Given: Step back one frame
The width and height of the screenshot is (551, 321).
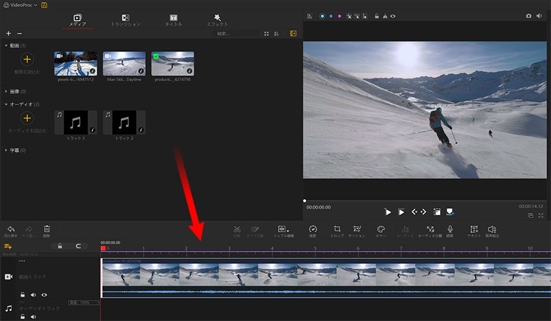Looking at the screenshot, I should 414,211.
